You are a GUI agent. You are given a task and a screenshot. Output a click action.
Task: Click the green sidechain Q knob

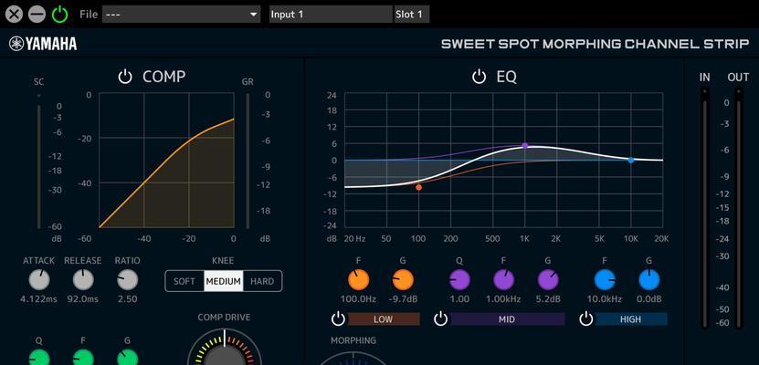pyautogui.click(x=38, y=359)
